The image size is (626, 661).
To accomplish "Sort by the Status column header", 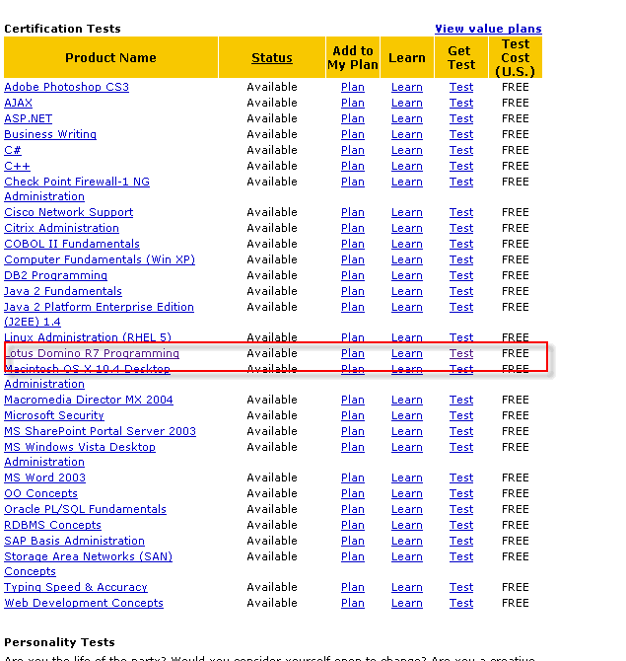I will 272,58.
